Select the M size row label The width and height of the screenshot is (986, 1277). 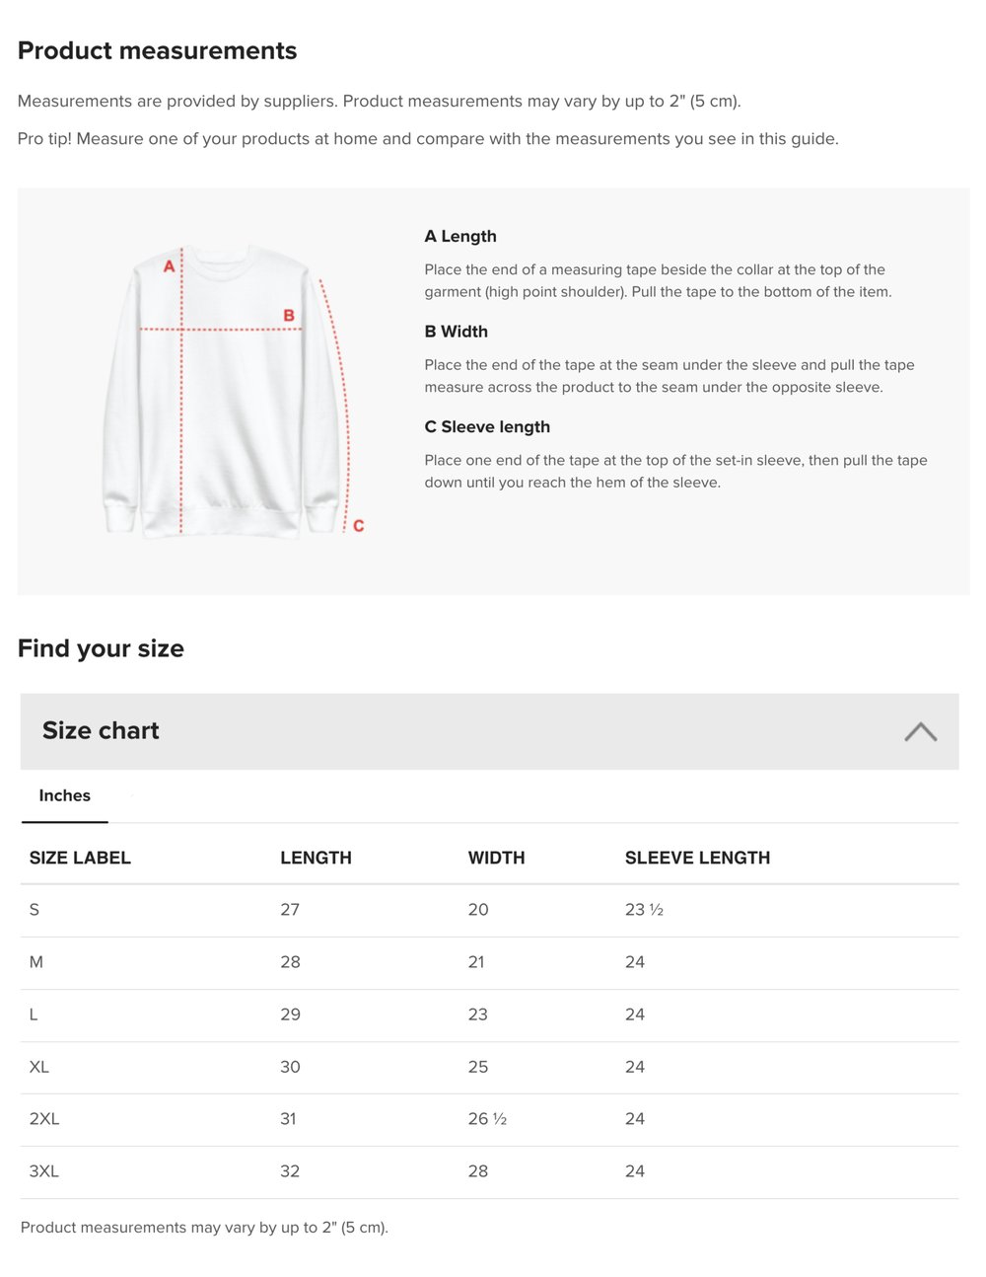point(36,962)
